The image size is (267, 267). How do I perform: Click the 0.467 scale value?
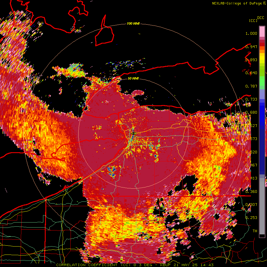[251, 165]
